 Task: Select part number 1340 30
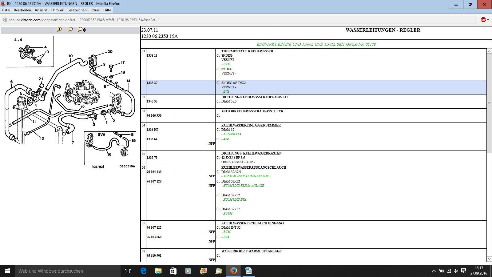pyautogui.click(x=152, y=101)
